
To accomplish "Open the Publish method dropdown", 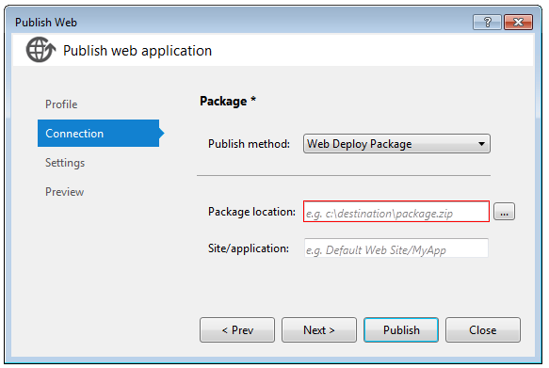I will 396,144.
